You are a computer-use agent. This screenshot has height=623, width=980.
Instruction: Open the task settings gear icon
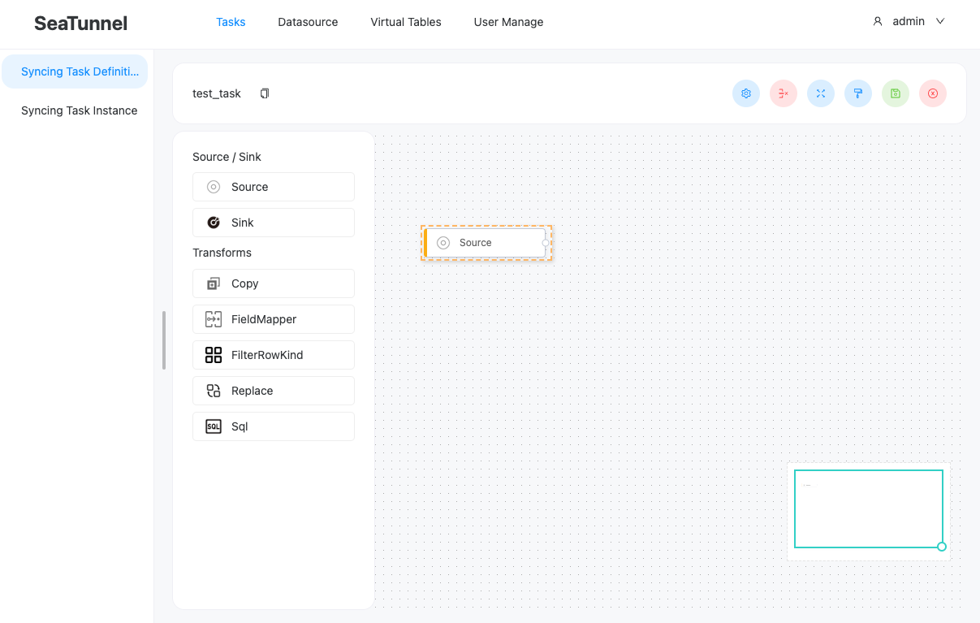tap(746, 93)
